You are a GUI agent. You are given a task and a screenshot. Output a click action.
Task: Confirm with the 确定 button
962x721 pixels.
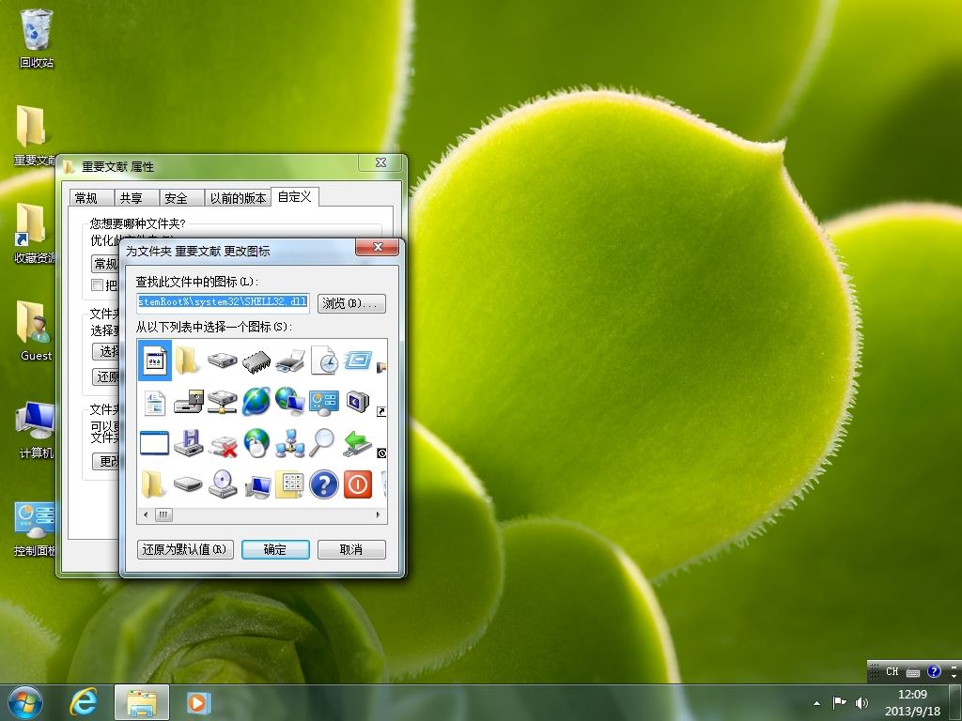pyautogui.click(x=275, y=549)
